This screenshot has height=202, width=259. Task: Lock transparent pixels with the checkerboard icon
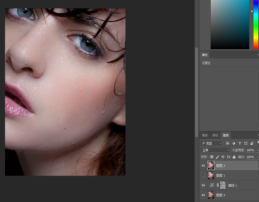[x=212, y=157]
